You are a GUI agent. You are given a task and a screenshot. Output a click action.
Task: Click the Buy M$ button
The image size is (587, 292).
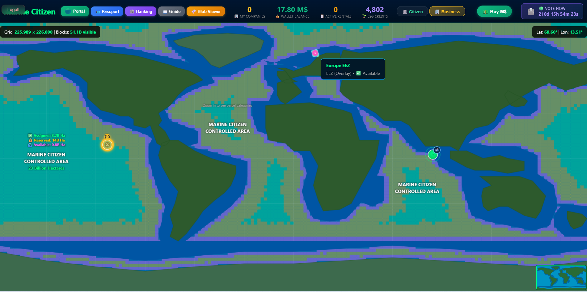[x=494, y=12]
